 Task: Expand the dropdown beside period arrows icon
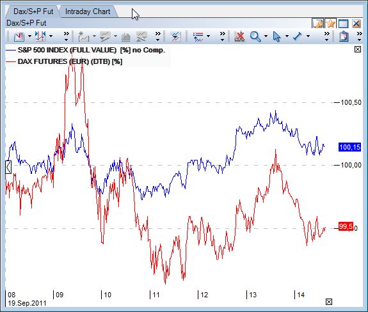(51, 36)
